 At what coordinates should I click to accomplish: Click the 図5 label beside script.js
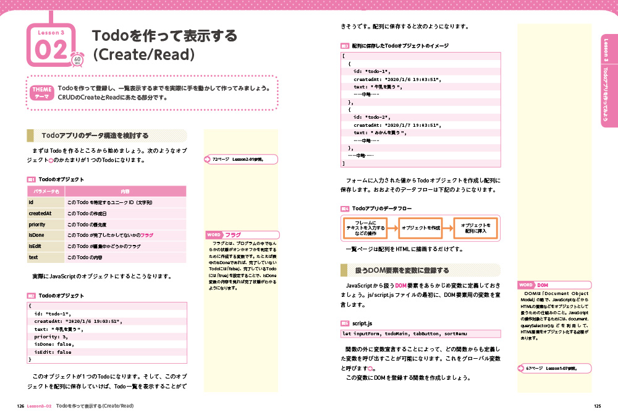pos(345,324)
